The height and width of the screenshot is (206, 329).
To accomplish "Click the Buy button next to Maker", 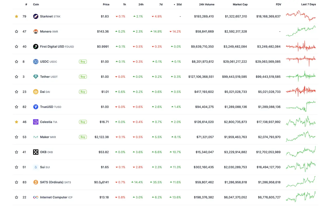I will [83, 137].
